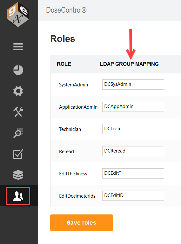Click the DoseControl title text
Image resolution: width=181 pixels, height=244 pixels.
(66, 10)
